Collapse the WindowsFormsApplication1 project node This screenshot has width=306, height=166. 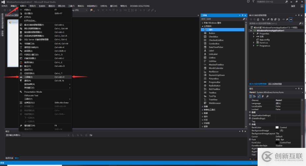pos(251,31)
